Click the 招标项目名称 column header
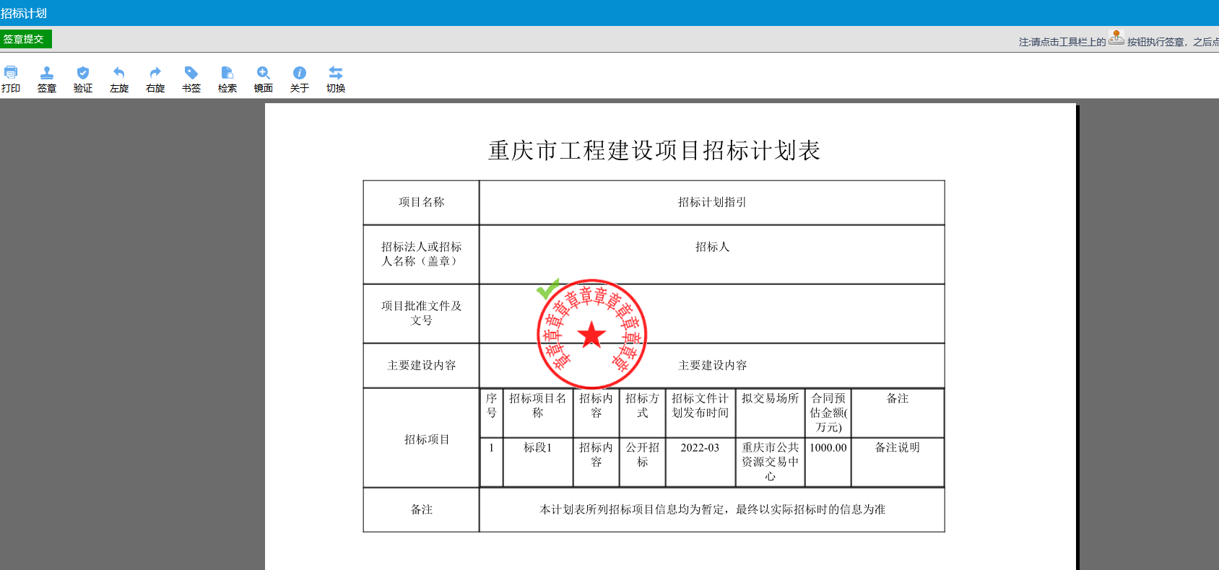 [538, 413]
